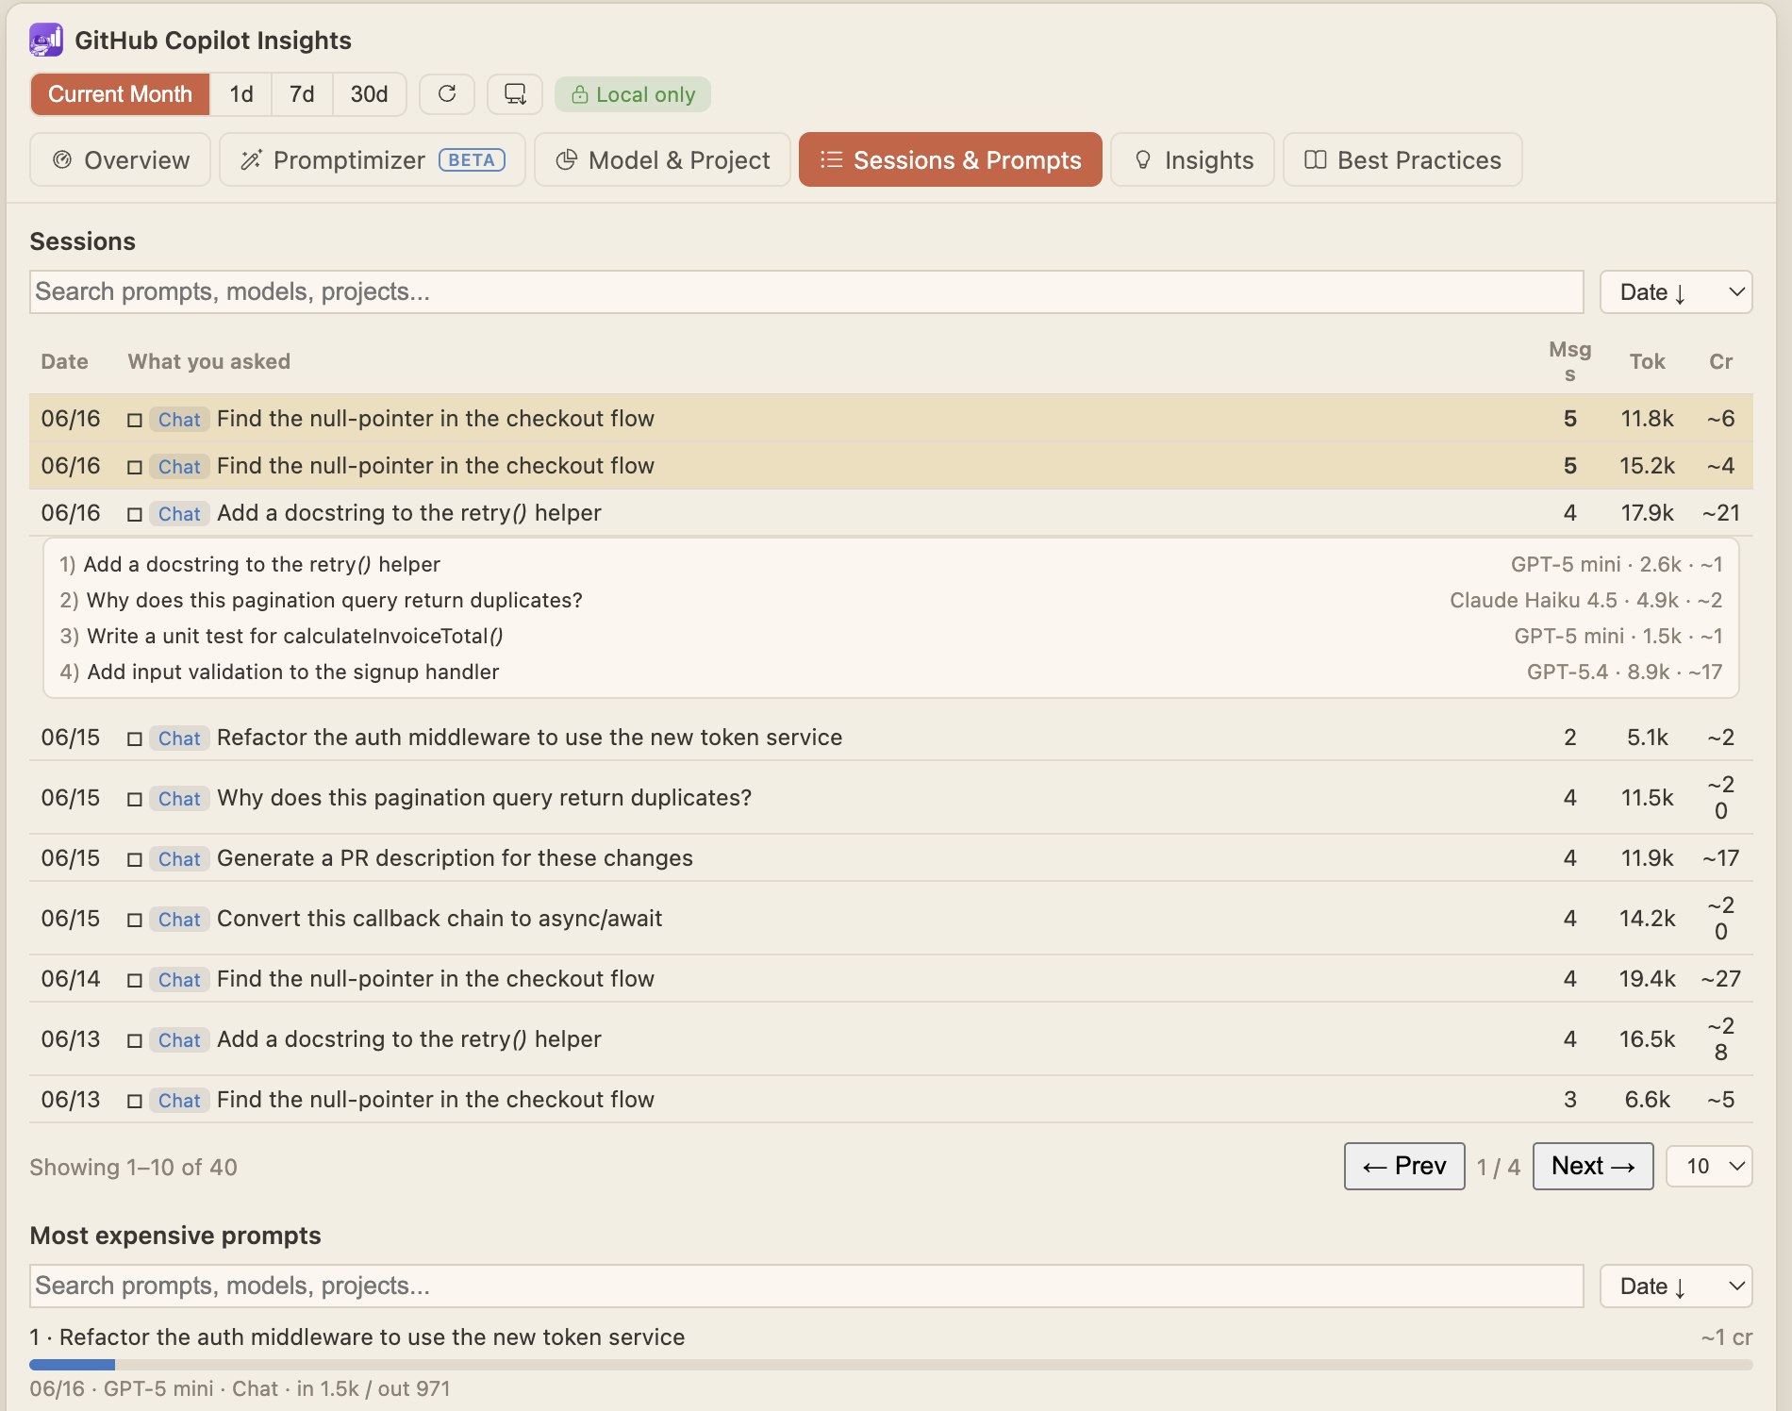Click the GitHub Copilot Insights logo icon
The width and height of the screenshot is (1792, 1411).
tap(46, 40)
